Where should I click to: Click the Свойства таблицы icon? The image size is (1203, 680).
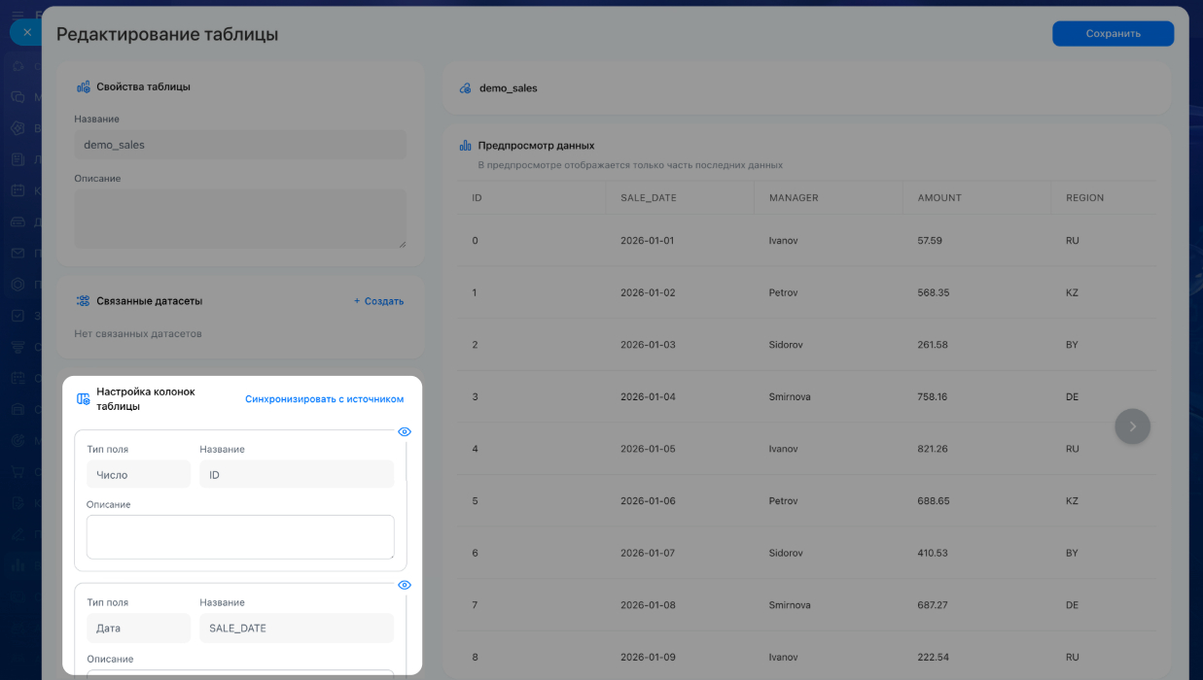(84, 86)
